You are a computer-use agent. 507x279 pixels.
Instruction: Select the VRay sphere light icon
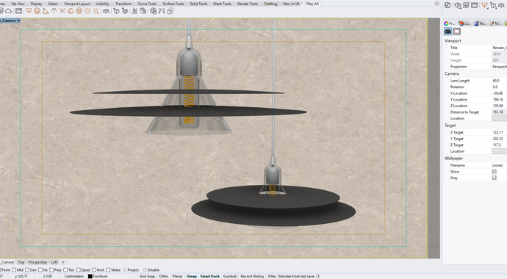pos(37,11)
